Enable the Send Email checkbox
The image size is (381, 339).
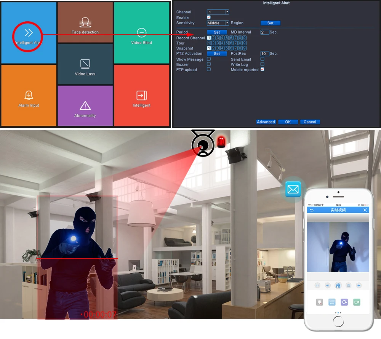[x=263, y=59]
